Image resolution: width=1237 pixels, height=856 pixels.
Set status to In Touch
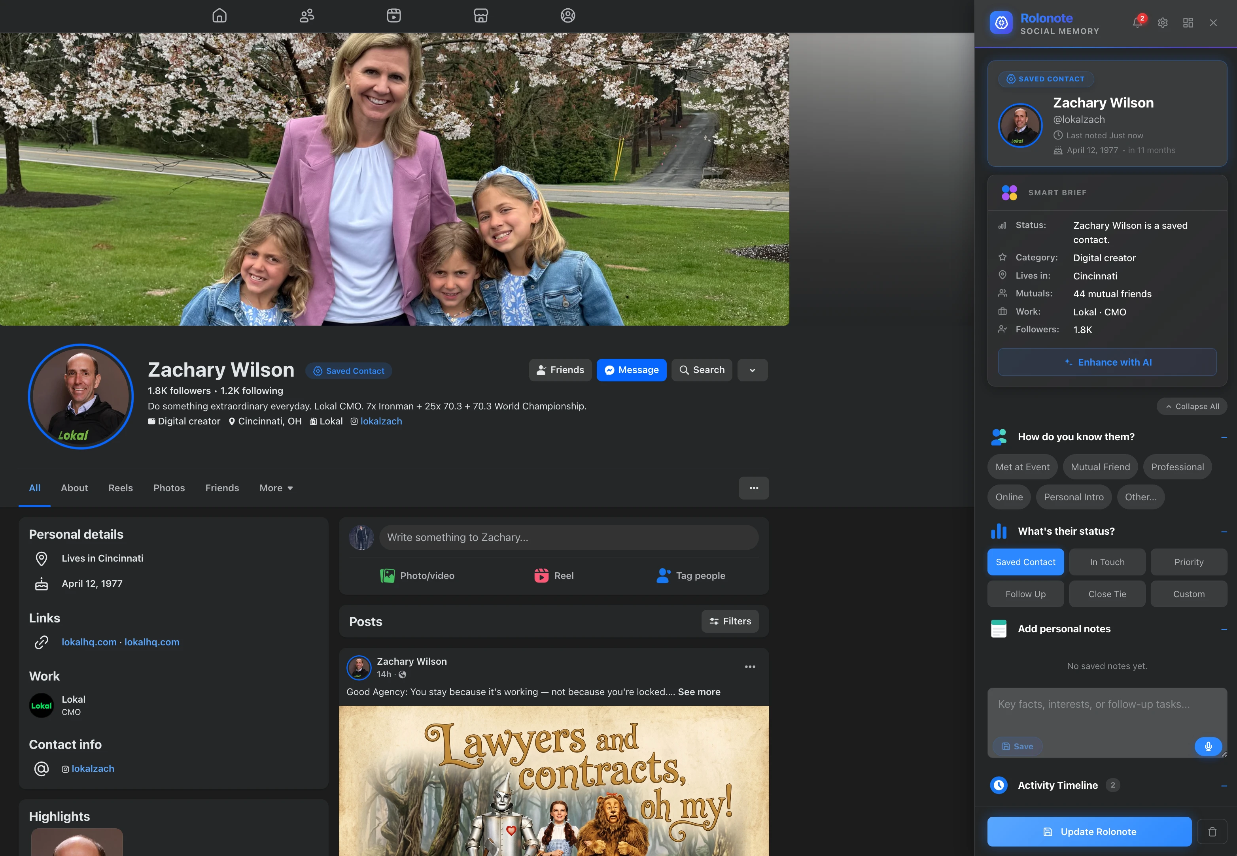(1107, 562)
